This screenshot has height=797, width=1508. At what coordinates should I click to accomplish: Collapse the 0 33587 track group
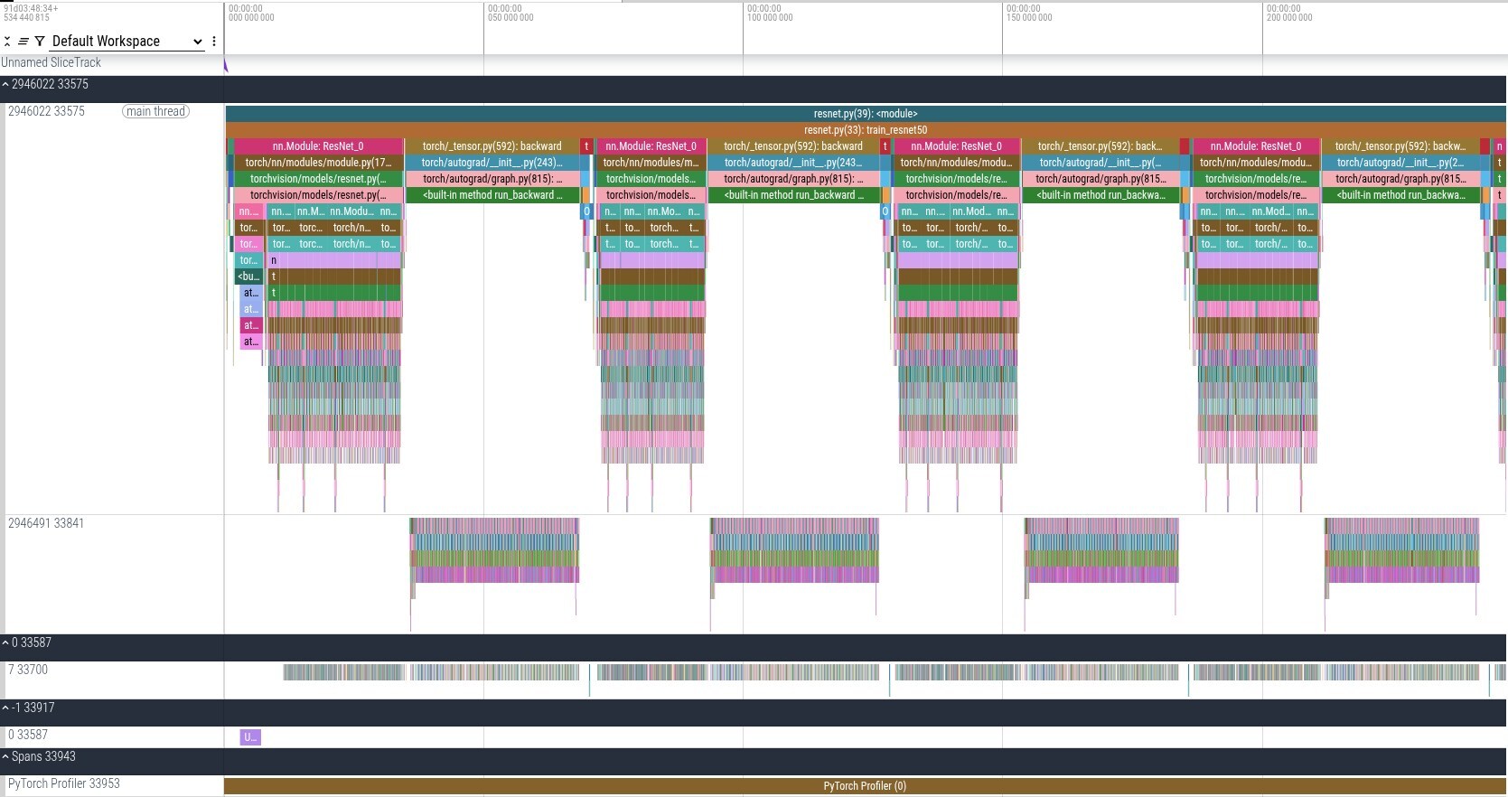pyautogui.click(x=5, y=643)
